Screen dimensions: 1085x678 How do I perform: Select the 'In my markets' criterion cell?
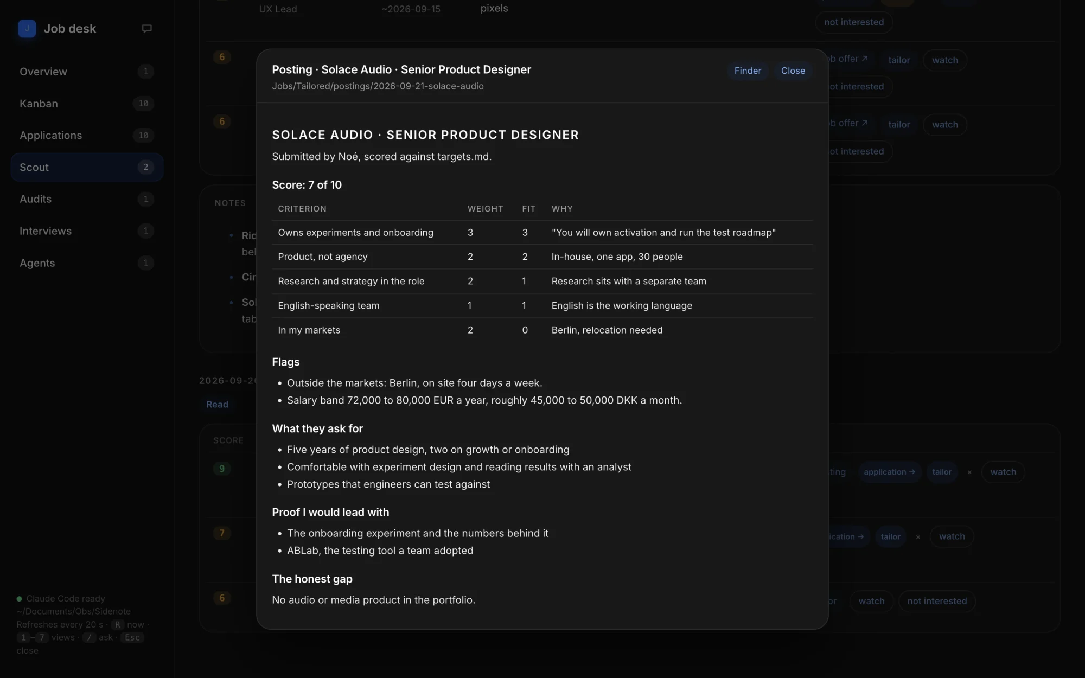[x=309, y=330]
